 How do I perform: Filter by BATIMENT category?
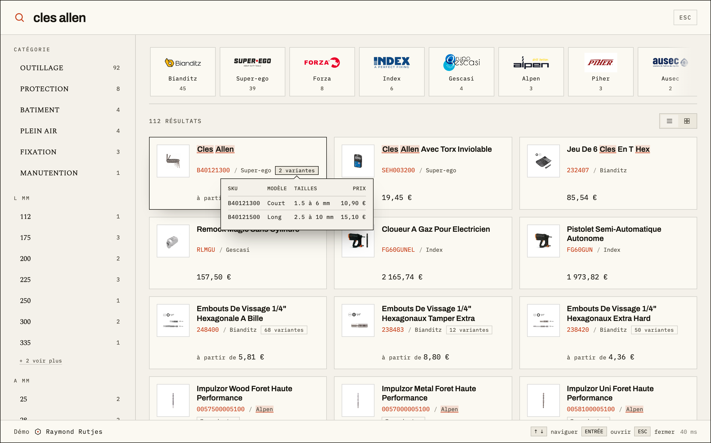70,110
